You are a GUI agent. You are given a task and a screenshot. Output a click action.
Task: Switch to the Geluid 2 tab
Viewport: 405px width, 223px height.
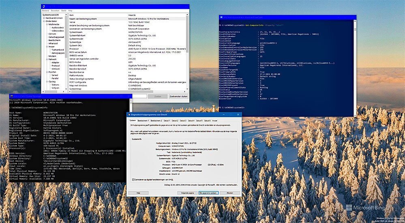(x=175, y=120)
